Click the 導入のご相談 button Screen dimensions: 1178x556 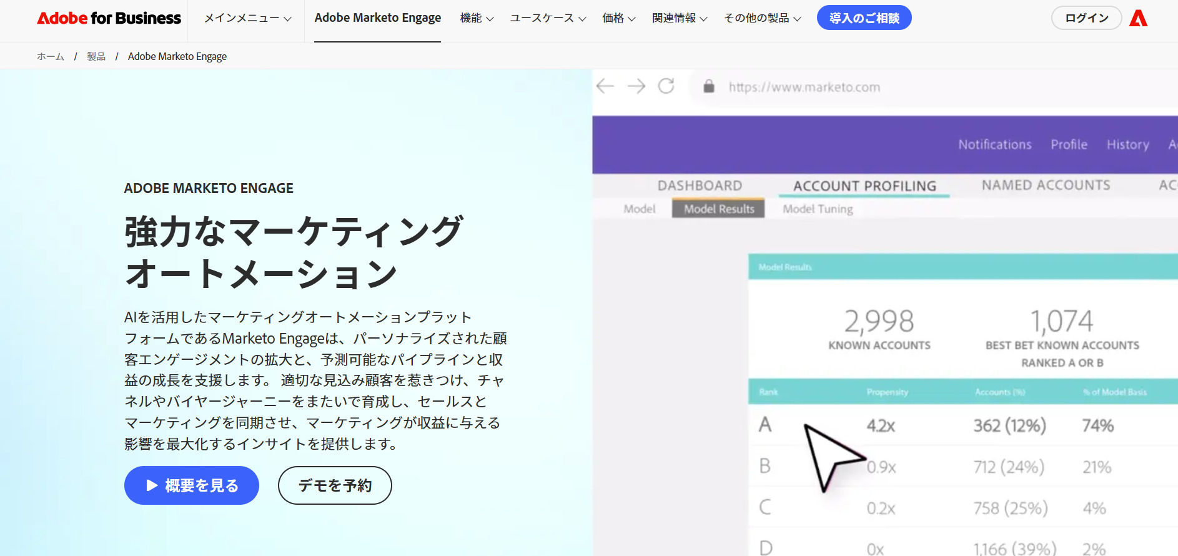(864, 18)
